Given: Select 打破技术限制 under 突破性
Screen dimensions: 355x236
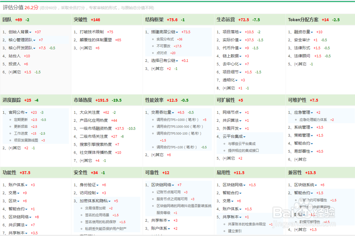Looking at the screenshot, I should 92,32.
